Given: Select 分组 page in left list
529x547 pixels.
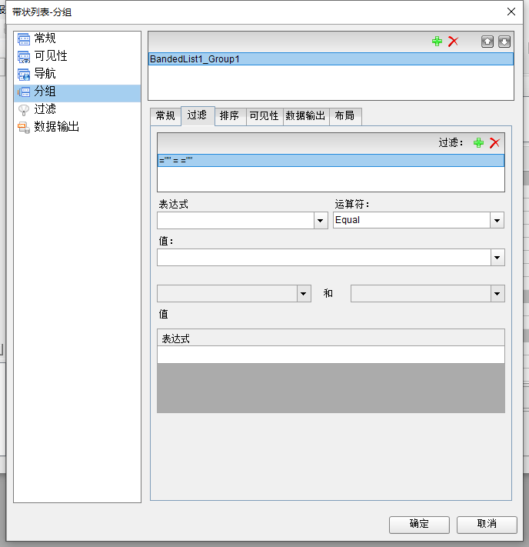Looking at the screenshot, I should 77,93.
